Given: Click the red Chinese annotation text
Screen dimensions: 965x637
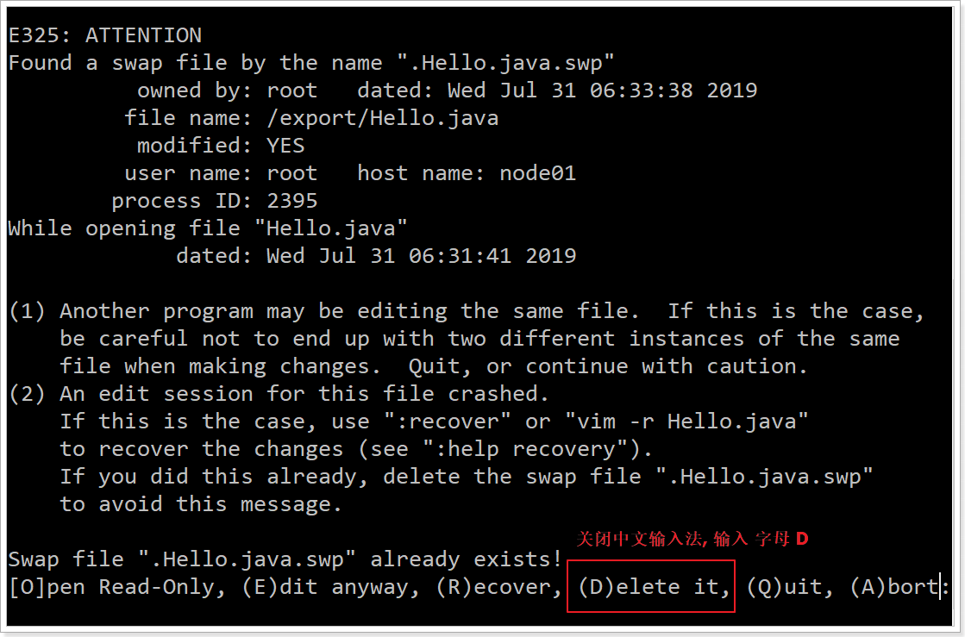Looking at the screenshot, I should point(692,540).
